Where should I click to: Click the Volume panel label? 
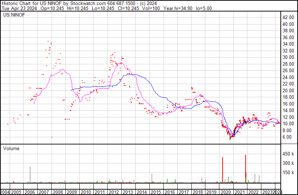[11, 148]
